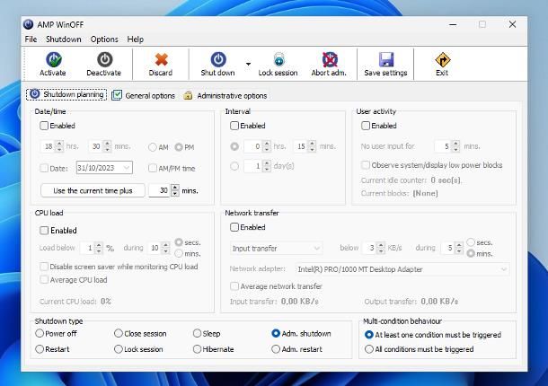
Task: Open the Options menu
Action: 104,39
